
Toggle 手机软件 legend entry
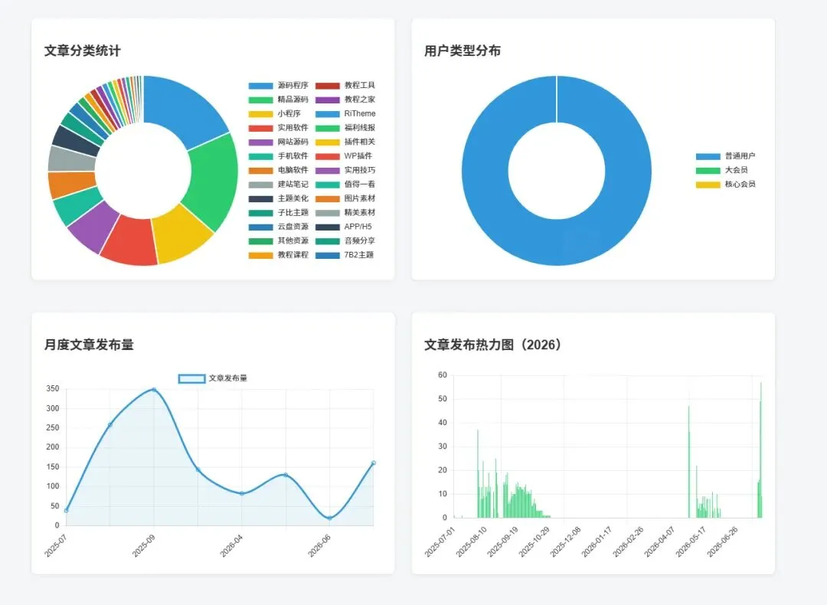click(279, 156)
